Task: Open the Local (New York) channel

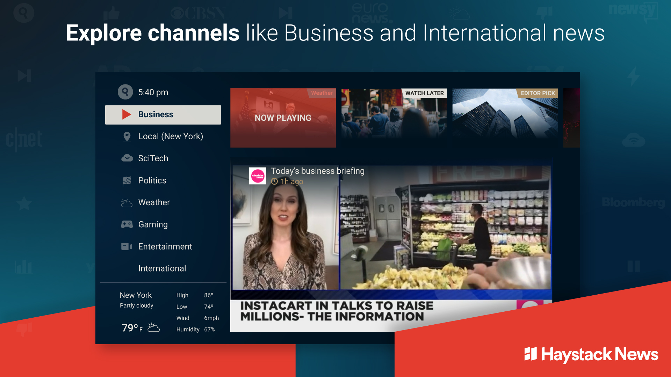Action: coord(171,136)
